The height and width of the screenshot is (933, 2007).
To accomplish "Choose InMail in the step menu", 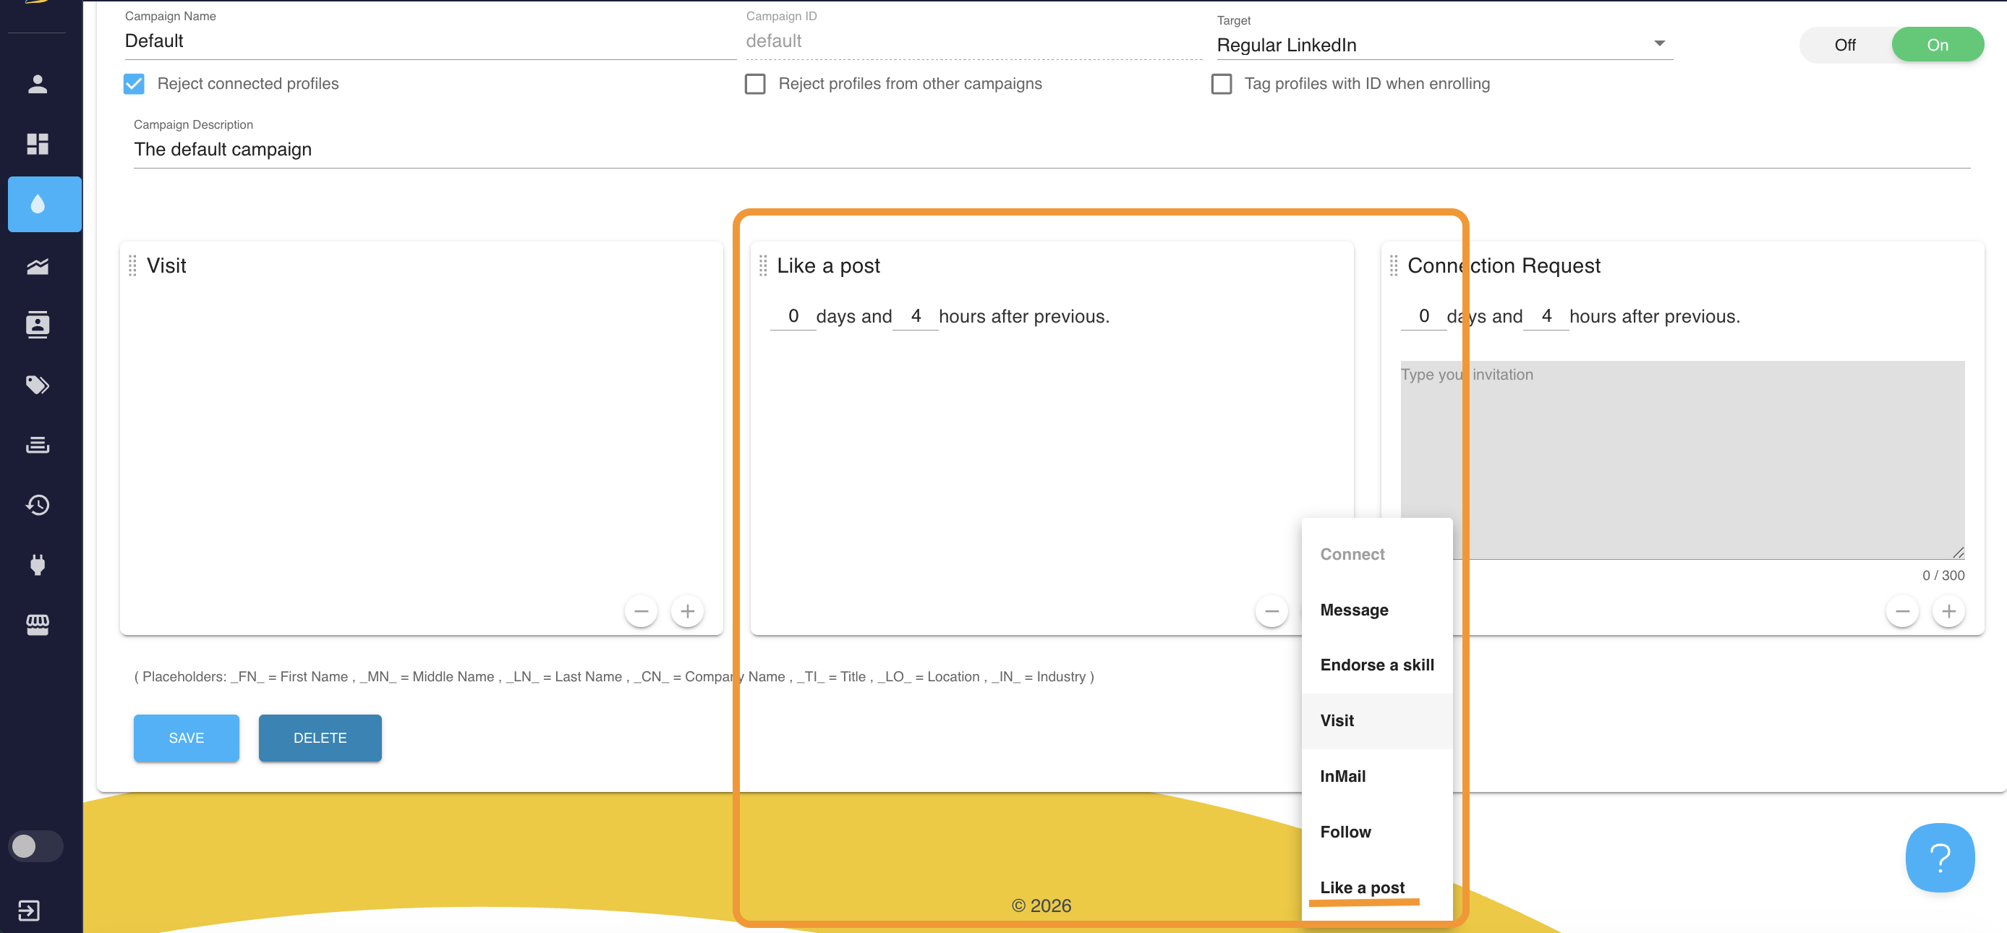I will click(1342, 776).
